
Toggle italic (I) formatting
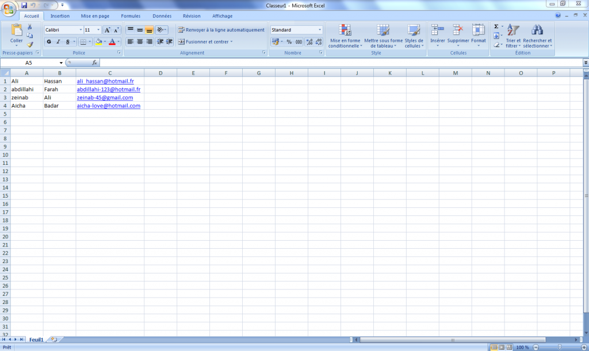(58, 42)
